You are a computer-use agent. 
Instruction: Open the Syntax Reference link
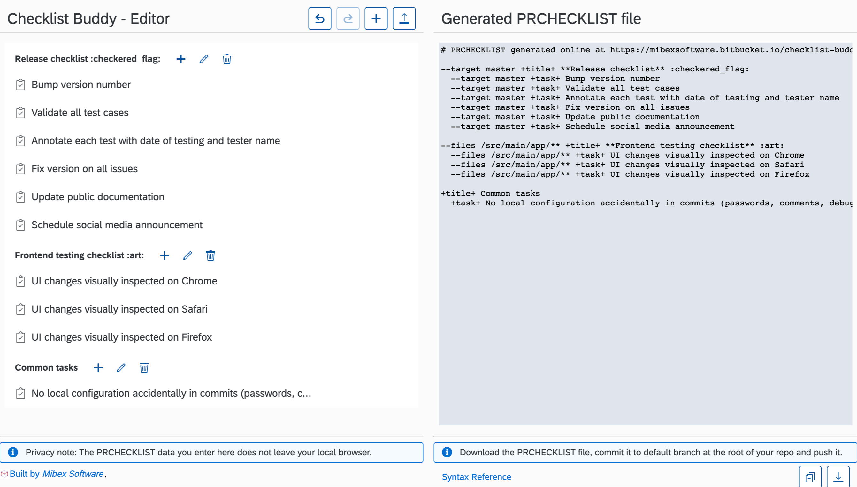476,477
